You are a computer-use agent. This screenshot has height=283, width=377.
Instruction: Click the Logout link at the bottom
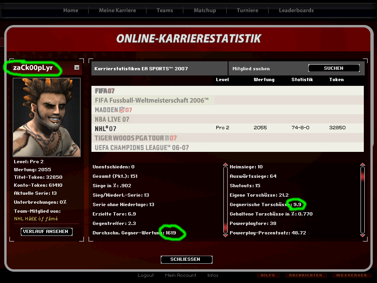(146, 275)
